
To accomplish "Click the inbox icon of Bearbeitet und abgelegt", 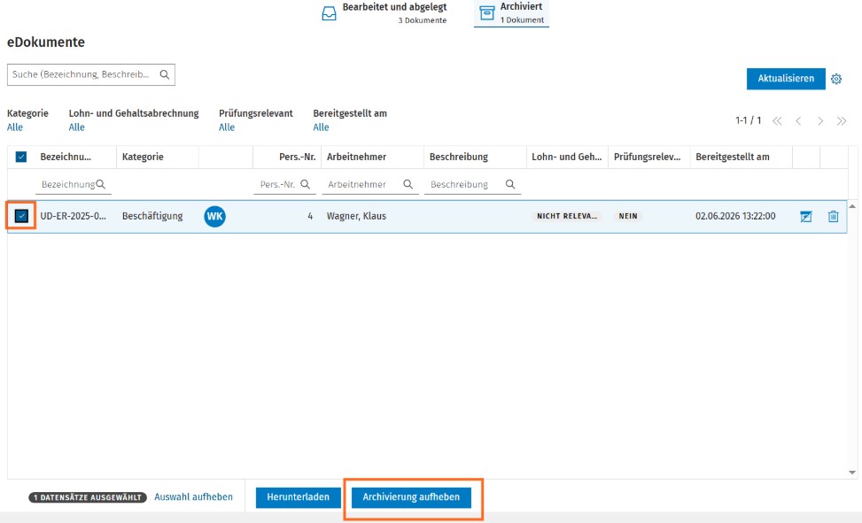I will 329,13.
